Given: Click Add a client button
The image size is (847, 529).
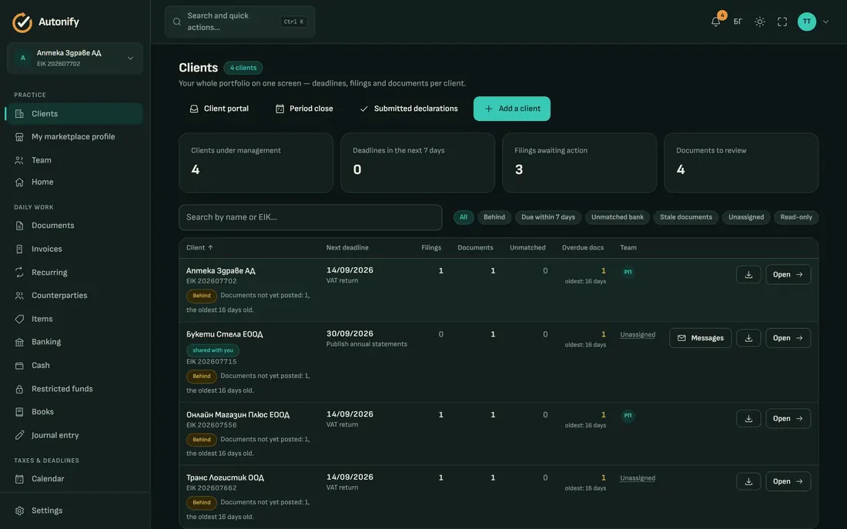Looking at the screenshot, I should [512, 109].
